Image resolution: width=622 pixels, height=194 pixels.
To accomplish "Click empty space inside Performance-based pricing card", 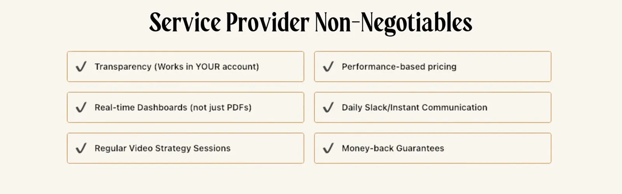I will click(505, 67).
